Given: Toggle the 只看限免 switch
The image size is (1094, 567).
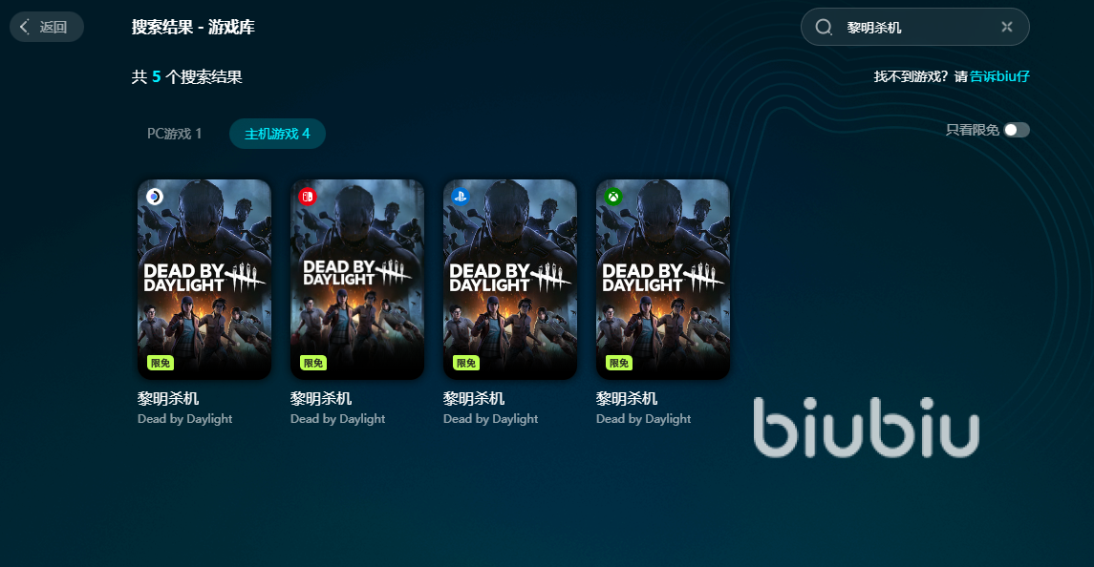Looking at the screenshot, I should tap(1017, 131).
